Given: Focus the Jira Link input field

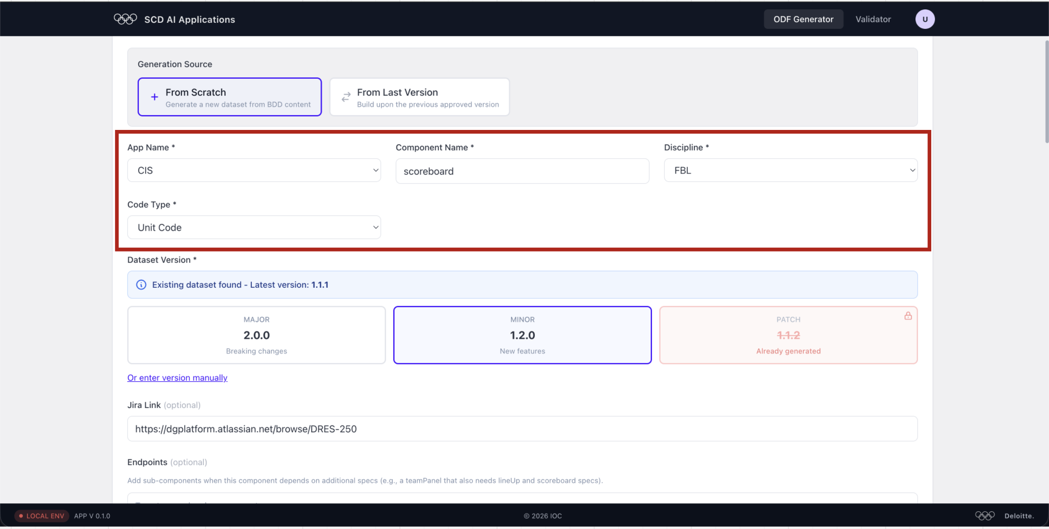Looking at the screenshot, I should (x=522, y=429).
